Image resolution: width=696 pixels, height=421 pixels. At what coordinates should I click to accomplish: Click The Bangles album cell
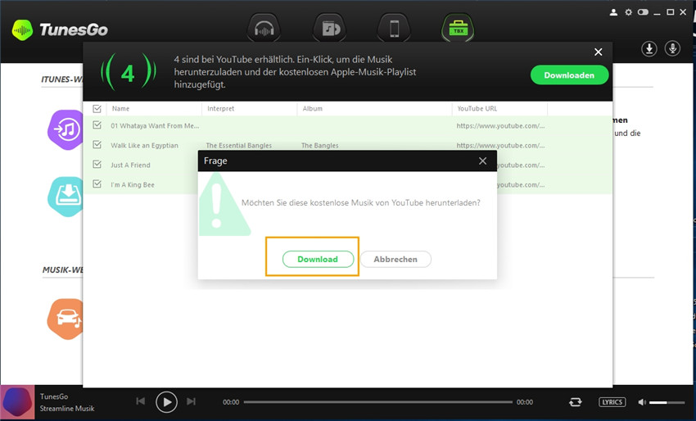(x=320, y=145)
